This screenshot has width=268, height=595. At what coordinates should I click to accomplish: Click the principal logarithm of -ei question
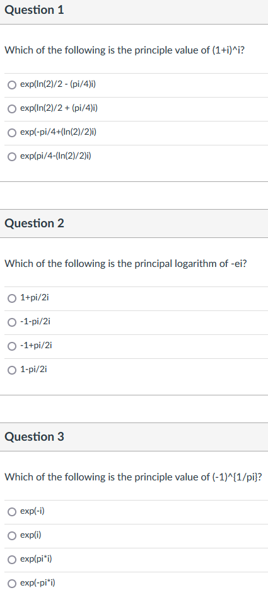(x=126, y=263)
